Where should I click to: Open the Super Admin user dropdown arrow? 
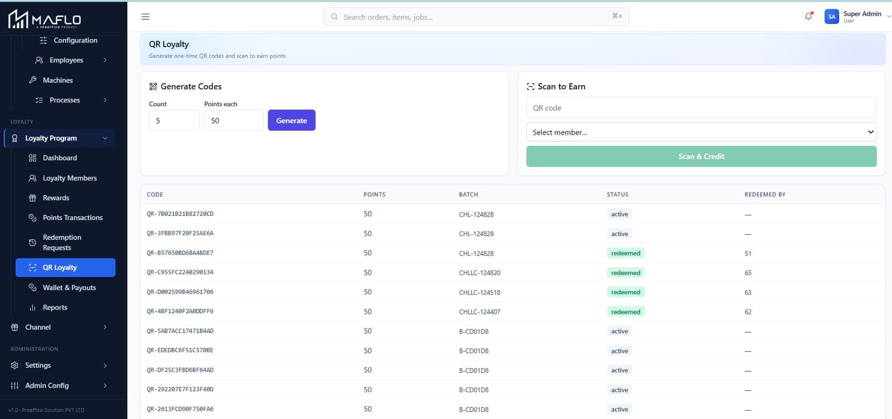[x=888, y=17]
